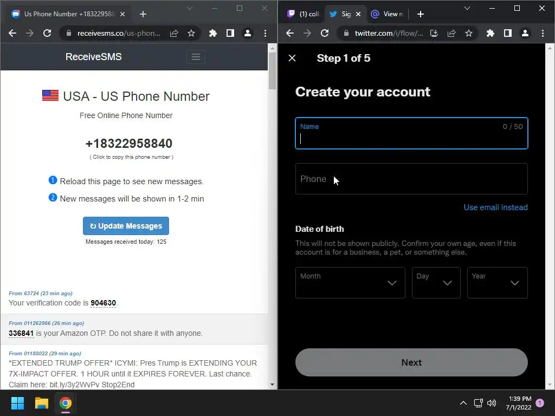Click Messages received today: 125 text
Screen dimensions: 555x416
tap(126, 242)
